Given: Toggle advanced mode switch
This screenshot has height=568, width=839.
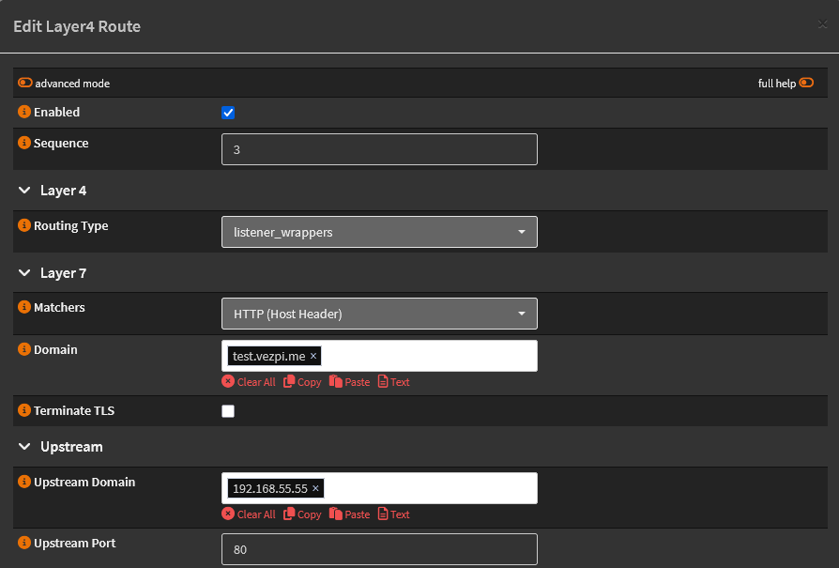Looking at the screenshot, I should pos(25,83).
